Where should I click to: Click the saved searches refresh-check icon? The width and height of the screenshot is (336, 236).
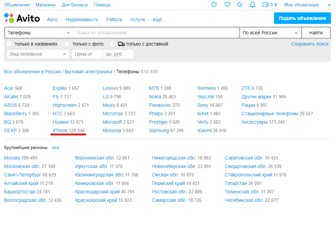click(x=240, y=5)
